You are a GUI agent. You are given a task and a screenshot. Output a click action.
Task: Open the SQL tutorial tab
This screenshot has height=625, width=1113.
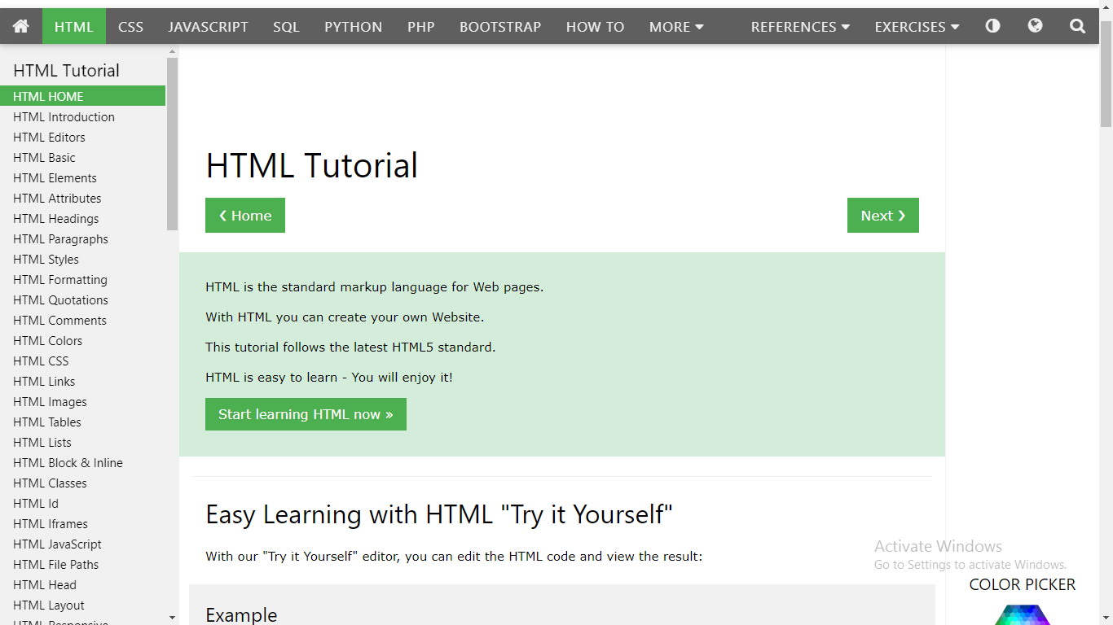click(286, 26)
